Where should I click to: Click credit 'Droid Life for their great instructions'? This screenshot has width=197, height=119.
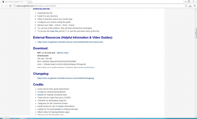click(53, 89)
